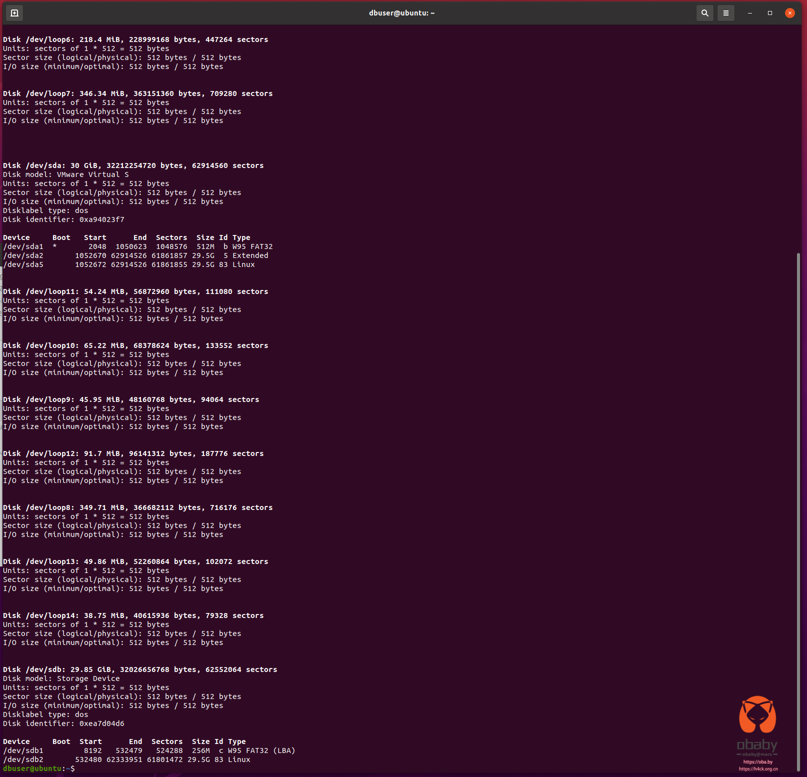Click the Disk /dev/sda header line

(x=133, y=165)
